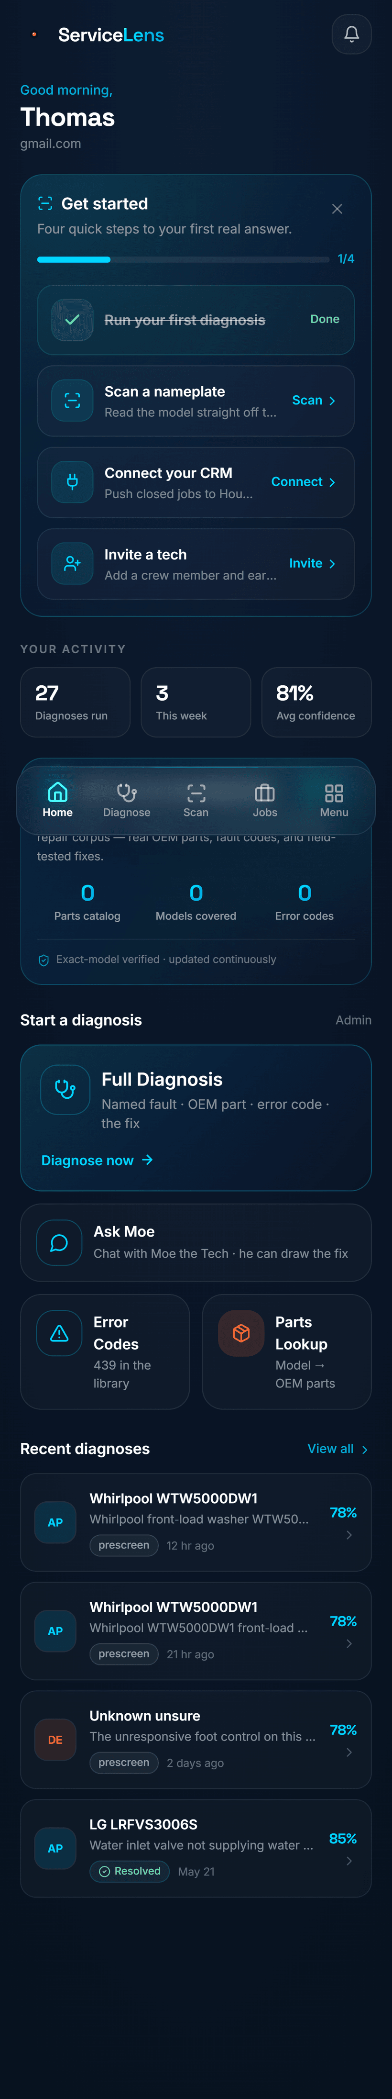Click the Invite chevron for inviting a tech
This screenshot has height=2099, width=392.
[x=332, y=564]
